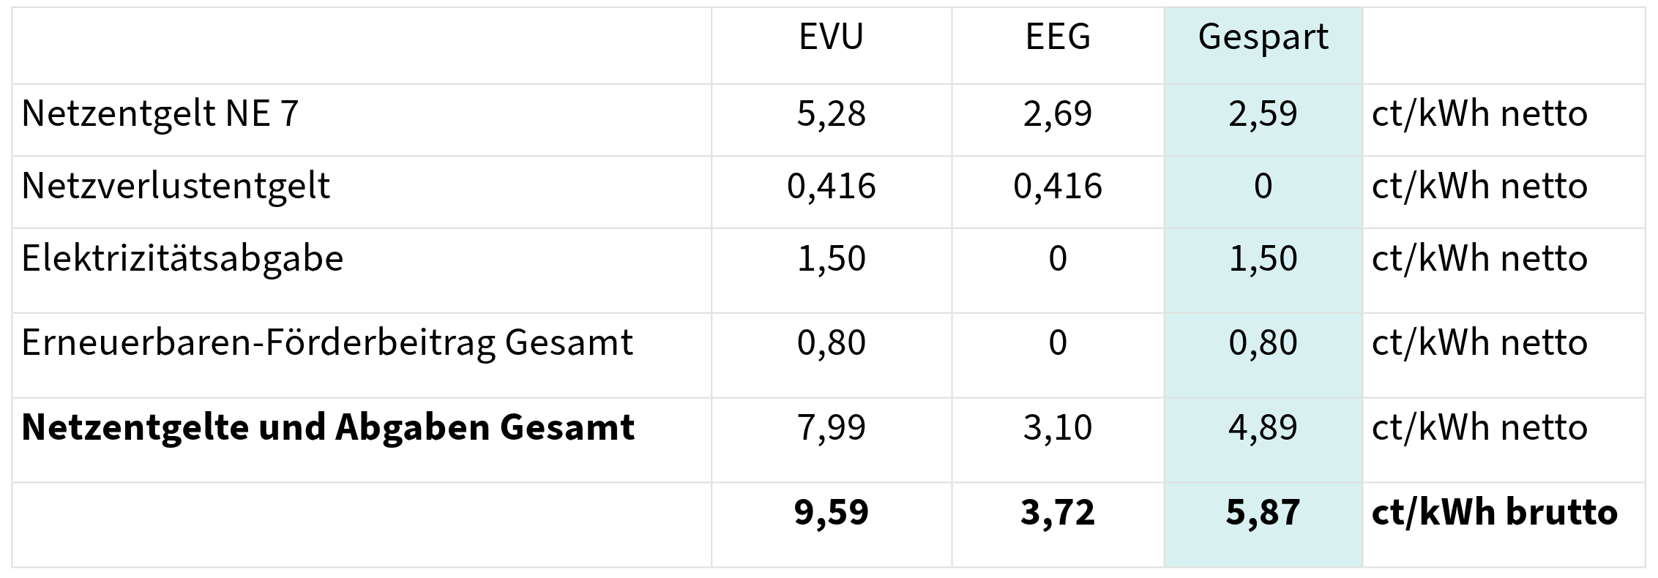
Task: Select the 0,416 value in the EVU column
Action: 831,187
